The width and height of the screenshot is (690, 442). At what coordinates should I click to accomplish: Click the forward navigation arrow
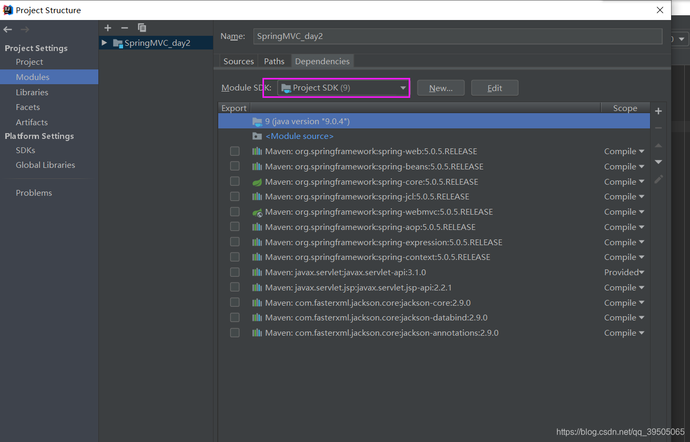pyautogui.click(x=25, y=29)
